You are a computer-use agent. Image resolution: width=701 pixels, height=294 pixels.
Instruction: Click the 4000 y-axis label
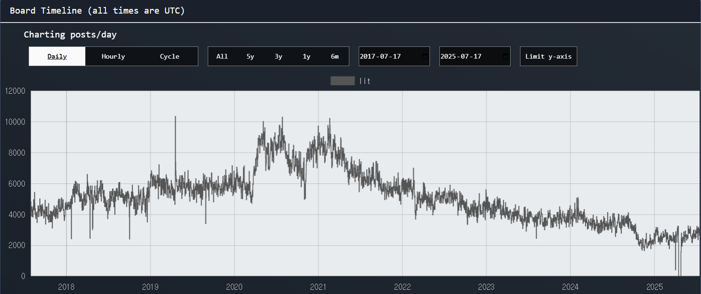point(17,215)
